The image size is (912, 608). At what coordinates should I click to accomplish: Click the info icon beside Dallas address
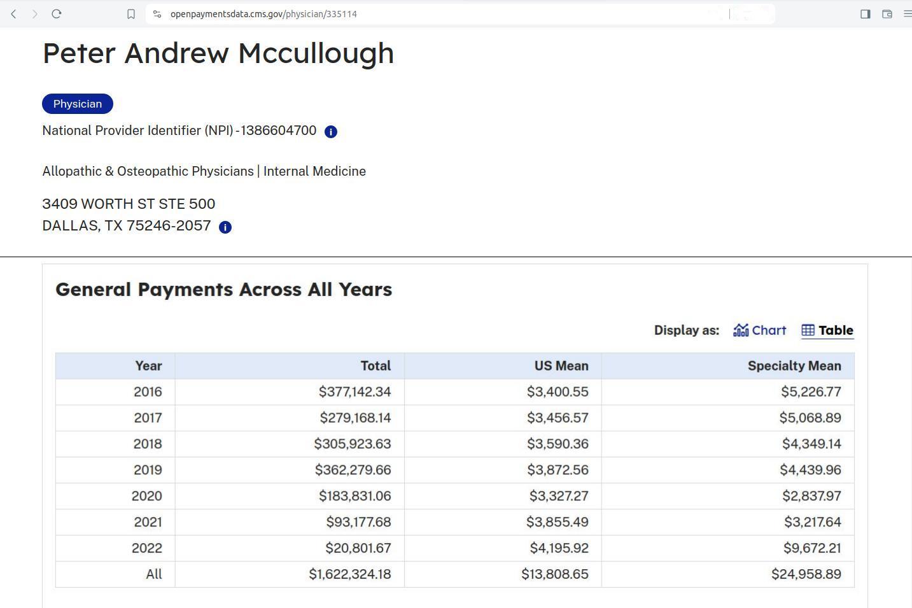(x=225, y=227)
